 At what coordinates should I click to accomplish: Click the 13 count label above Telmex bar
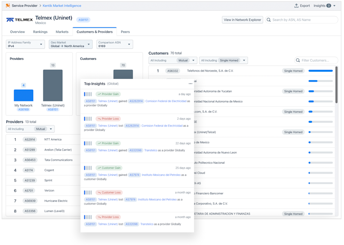(52, 65)
